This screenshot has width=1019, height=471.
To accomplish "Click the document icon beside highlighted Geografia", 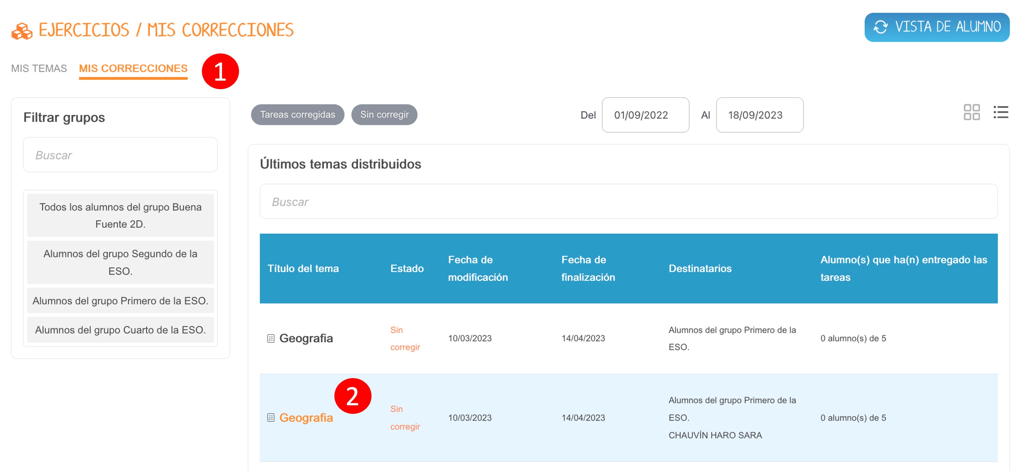I will coord(270,417).
